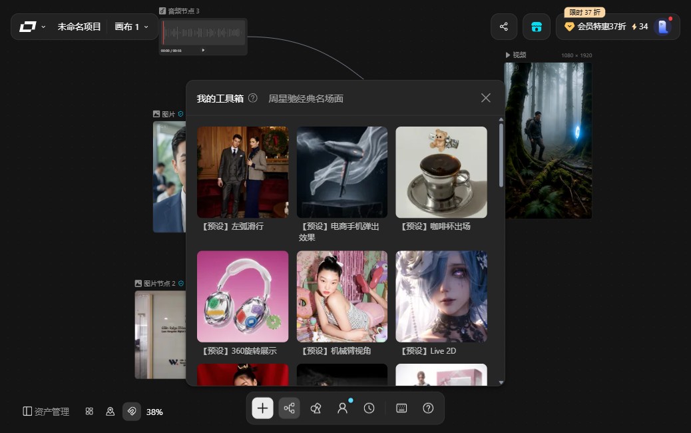The width and height of the screenshot is (691, 433).
Task: Click the 图片 node label
Action: coord(168,114)
